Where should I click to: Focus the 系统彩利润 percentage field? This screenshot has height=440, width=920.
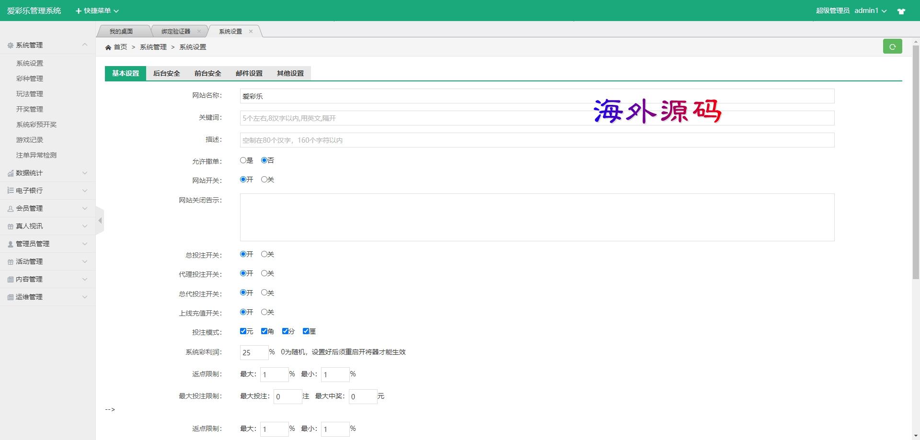[x=254, y=352]
